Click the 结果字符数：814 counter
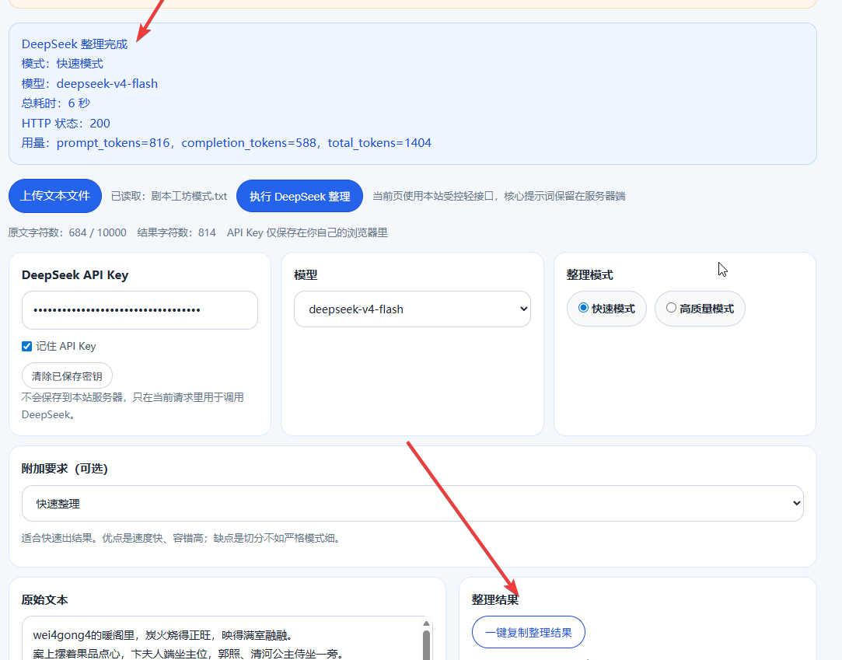This screenshot has height=660, width=842. click(x=176, y=232)
